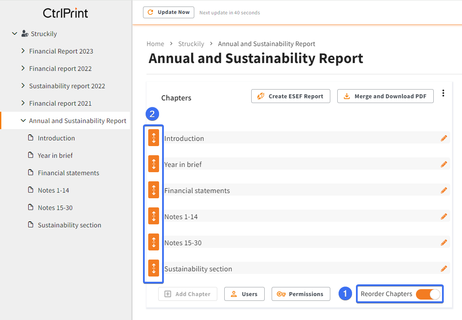Click Merge and Download PDF button
Screen dimensions: 462x320
(x=386, y=96)
